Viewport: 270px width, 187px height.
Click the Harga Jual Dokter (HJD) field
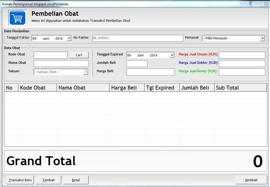coord(241,63)
